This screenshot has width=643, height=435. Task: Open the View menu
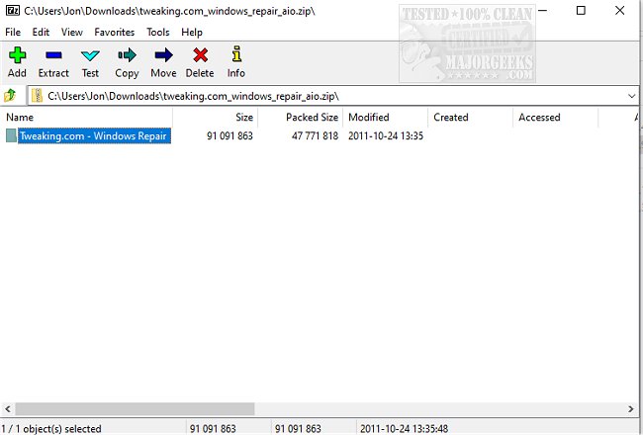pos(72,32)
